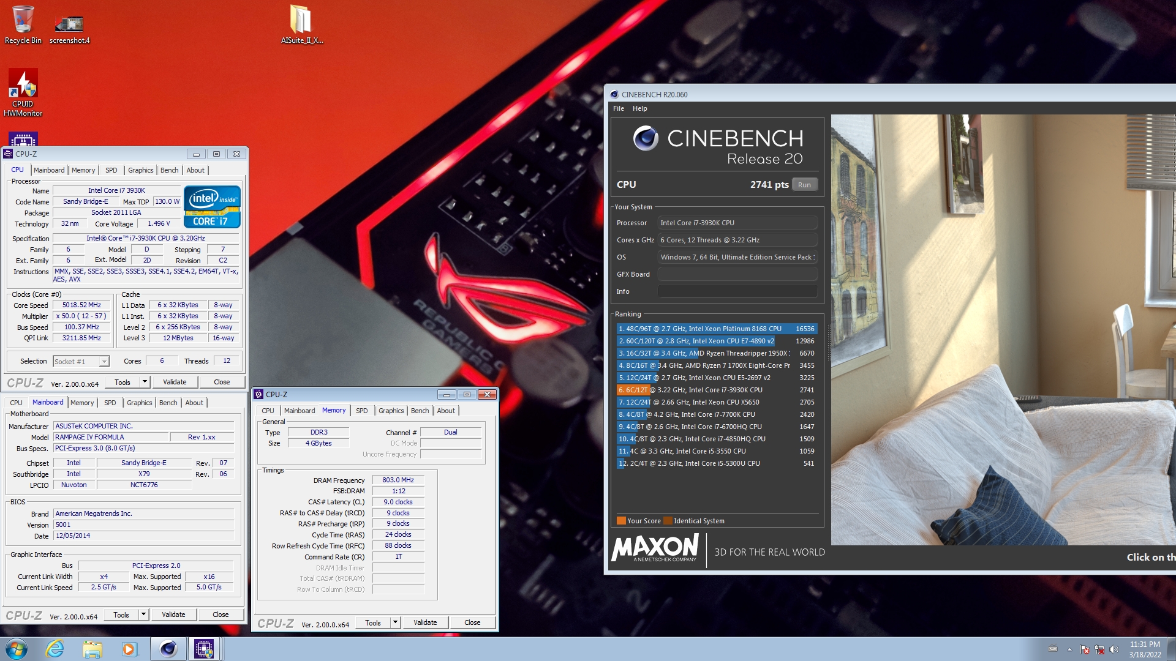This screenshot has height=661, width=1176.
Task: Click Close button in Memory CPU-Z window
Action: click(472, 622)
